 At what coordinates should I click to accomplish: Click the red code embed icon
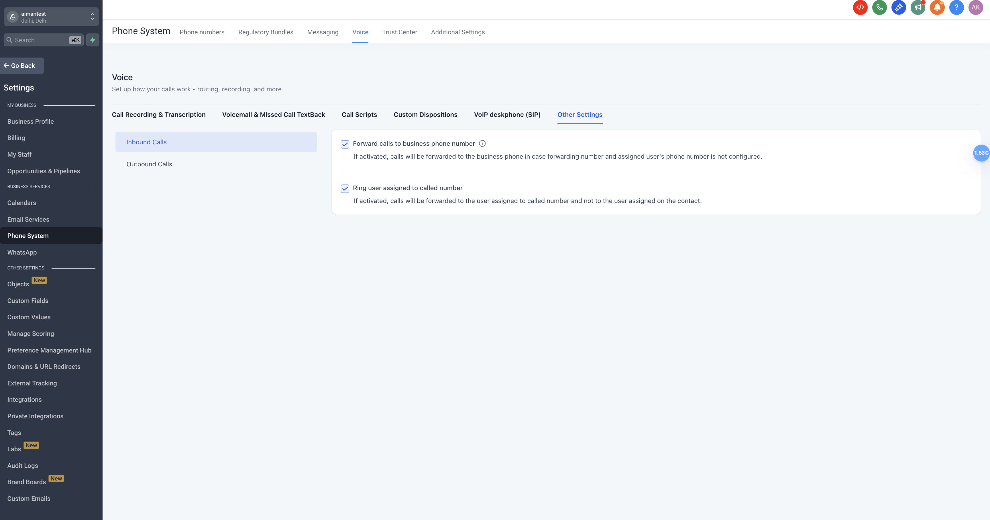coord(860,7)
